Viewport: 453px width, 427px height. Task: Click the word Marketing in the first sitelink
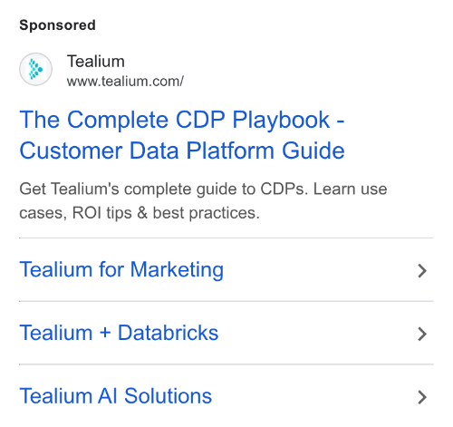pyautogui.click(x=177, y=269)
